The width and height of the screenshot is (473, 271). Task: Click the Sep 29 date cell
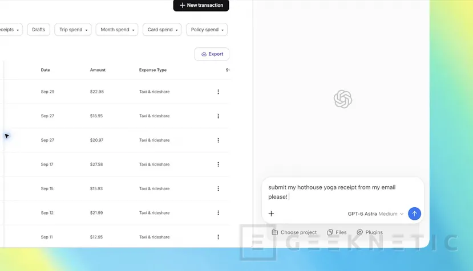pyautogui.click(x=48, y=92)
